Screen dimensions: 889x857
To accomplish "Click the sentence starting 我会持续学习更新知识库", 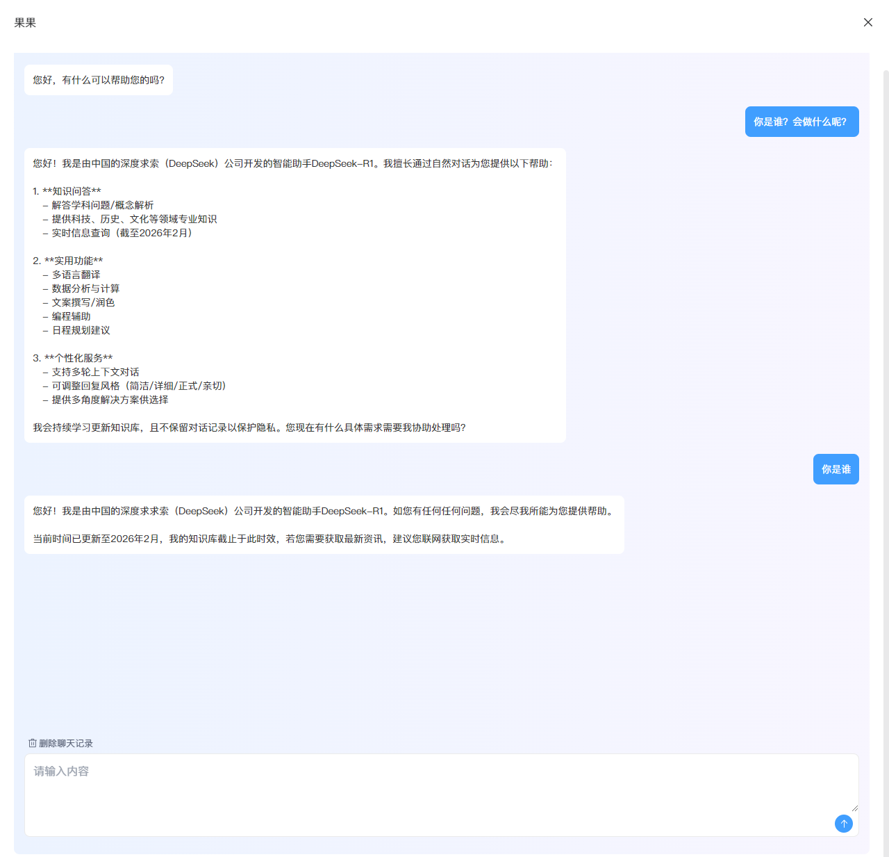I will click(x=249, y=427).
